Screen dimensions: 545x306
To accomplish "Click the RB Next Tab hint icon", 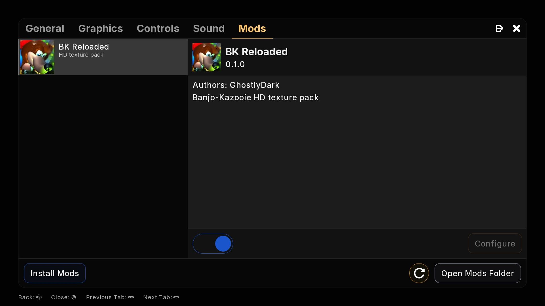I will tap(176, 297).
